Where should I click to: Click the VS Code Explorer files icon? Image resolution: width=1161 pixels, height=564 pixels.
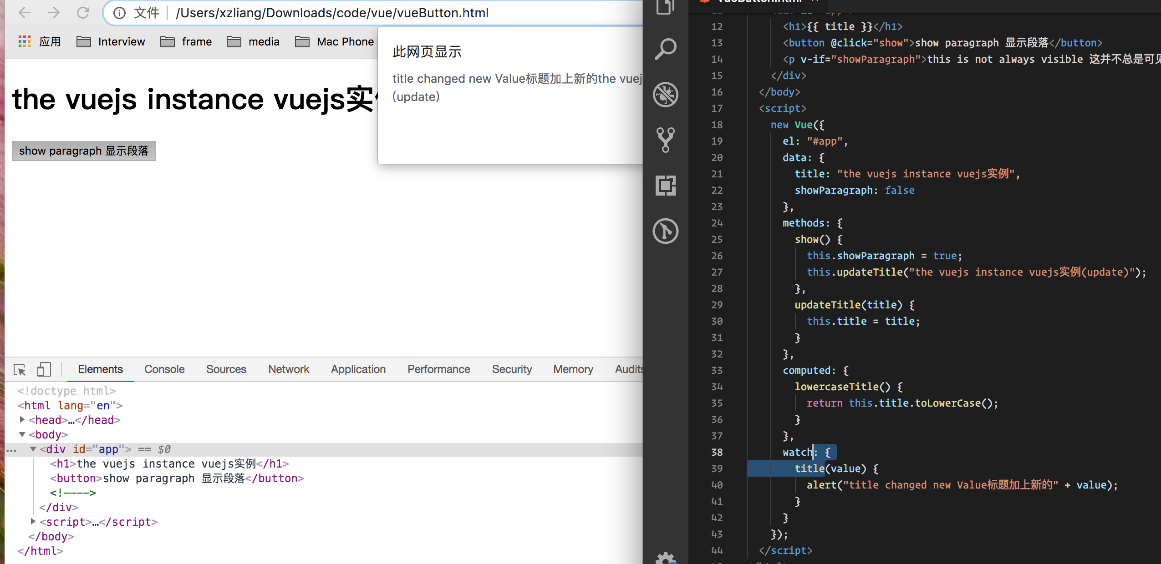pos(665,6)
